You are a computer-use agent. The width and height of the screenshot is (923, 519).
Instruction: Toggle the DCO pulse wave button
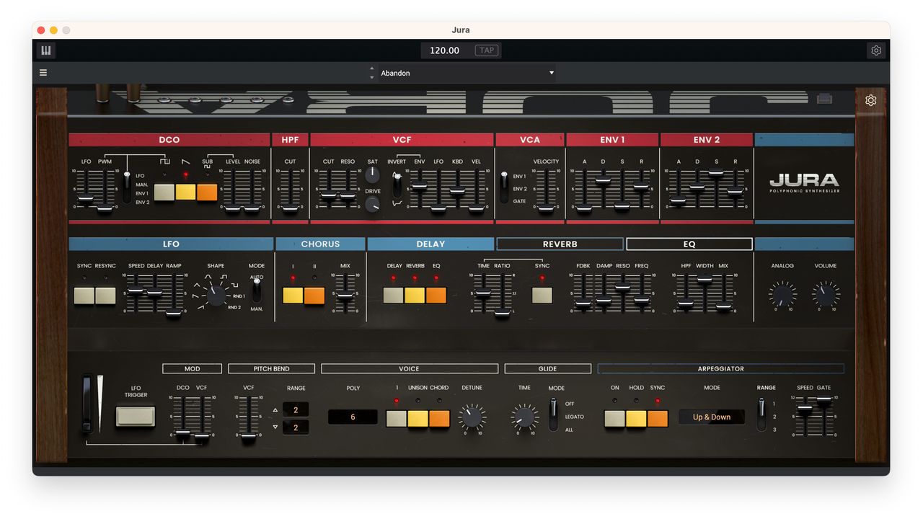tap(164, 192)
